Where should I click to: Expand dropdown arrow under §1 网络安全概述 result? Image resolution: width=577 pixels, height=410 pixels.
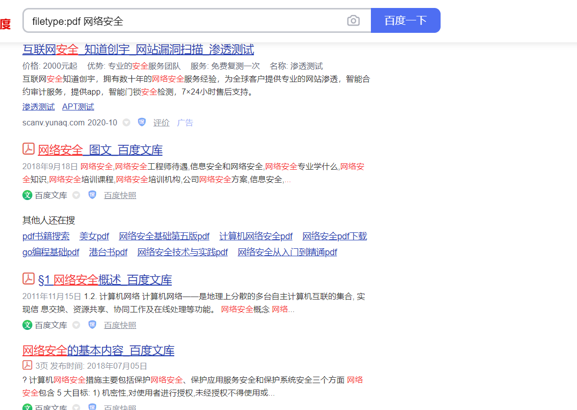pyautogui.click(x=76, y=325)
